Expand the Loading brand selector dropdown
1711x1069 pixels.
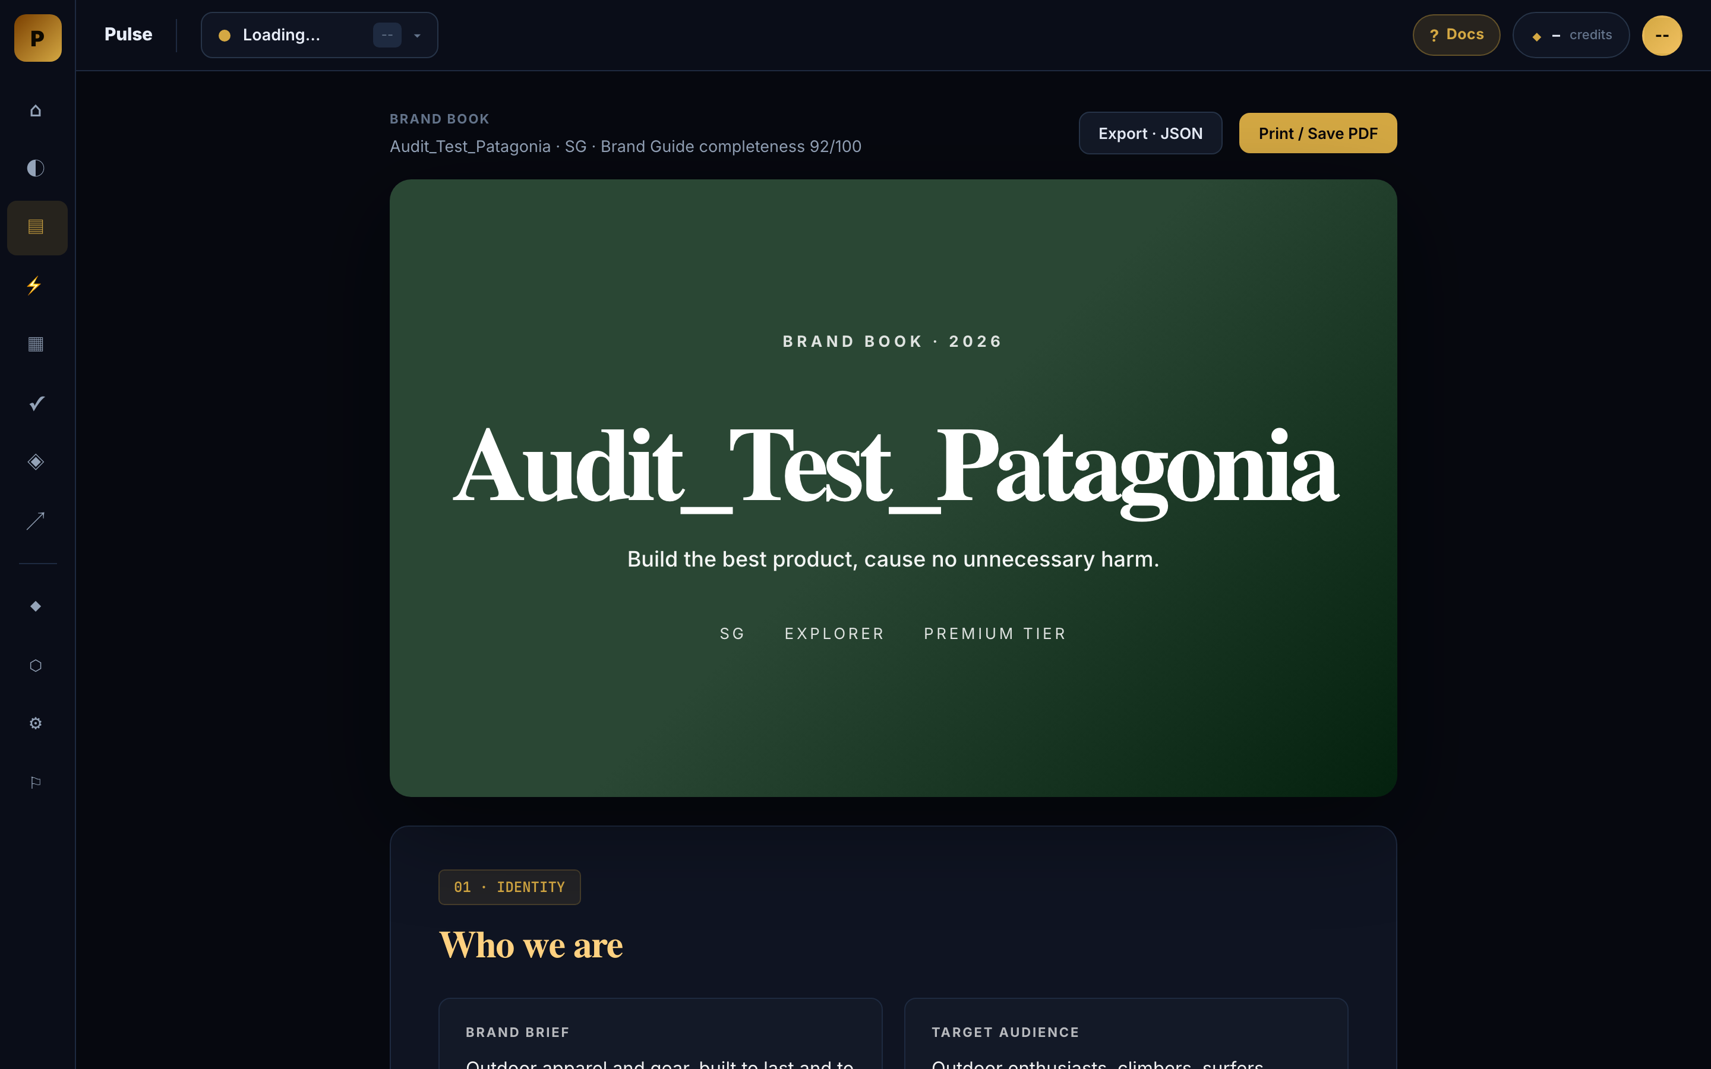click(320, 34)
